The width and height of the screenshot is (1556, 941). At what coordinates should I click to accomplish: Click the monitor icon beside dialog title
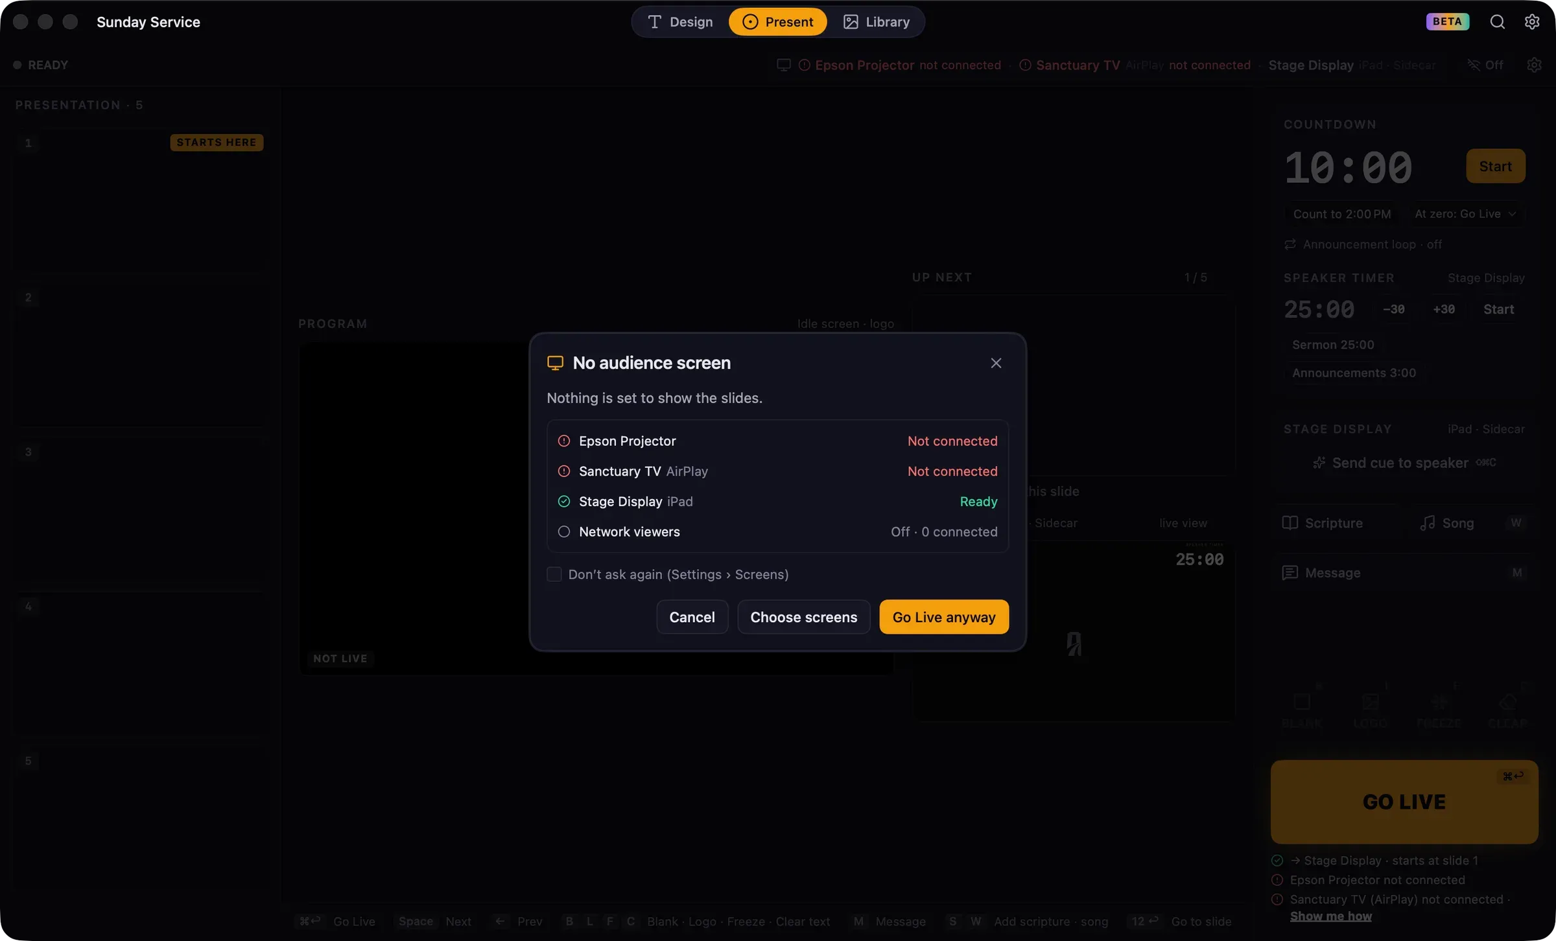[x=555, y=363]
